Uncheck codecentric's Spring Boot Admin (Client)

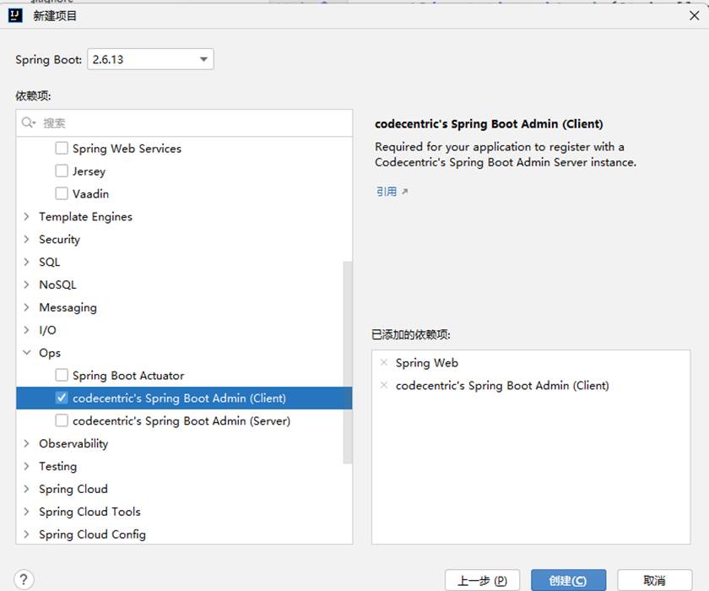pyautogui.click(x=62, y=398)
